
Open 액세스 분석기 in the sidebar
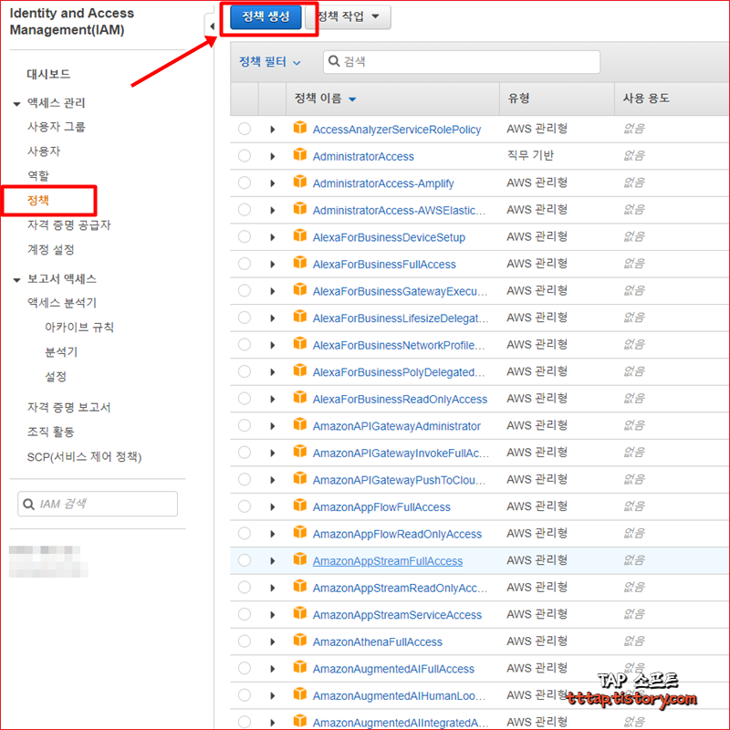(62, 303)
